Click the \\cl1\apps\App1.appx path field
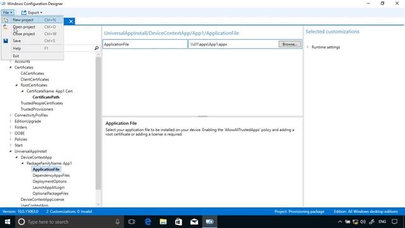 234,44
